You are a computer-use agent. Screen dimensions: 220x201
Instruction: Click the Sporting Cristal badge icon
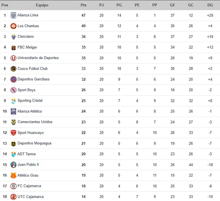tap(13, 101)
